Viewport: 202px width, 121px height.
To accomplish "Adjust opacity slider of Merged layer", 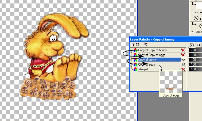I will click(195, 69).
